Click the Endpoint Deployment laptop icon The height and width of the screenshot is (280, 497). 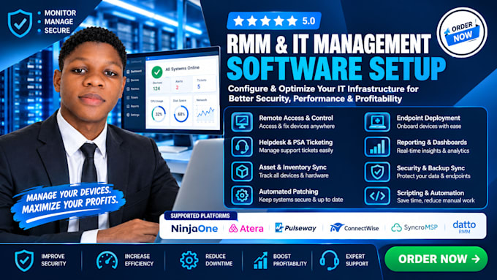click(377, 122)
